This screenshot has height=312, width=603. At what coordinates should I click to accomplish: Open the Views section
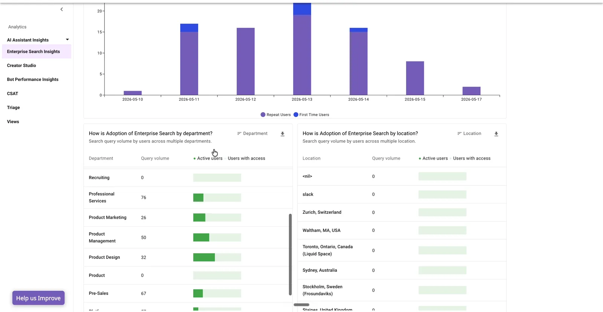[x=13, y=122]
